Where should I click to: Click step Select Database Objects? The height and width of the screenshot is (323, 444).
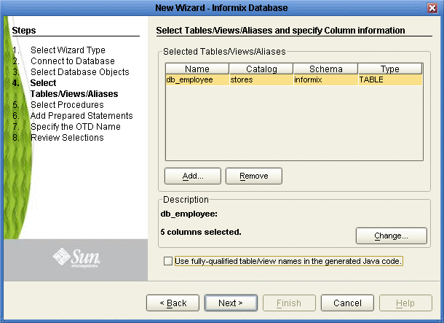point(80,72)
